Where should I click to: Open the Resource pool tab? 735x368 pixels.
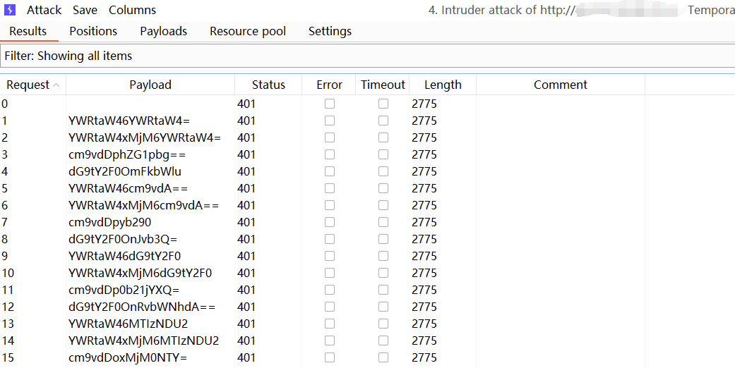click(x=248, y=31)
